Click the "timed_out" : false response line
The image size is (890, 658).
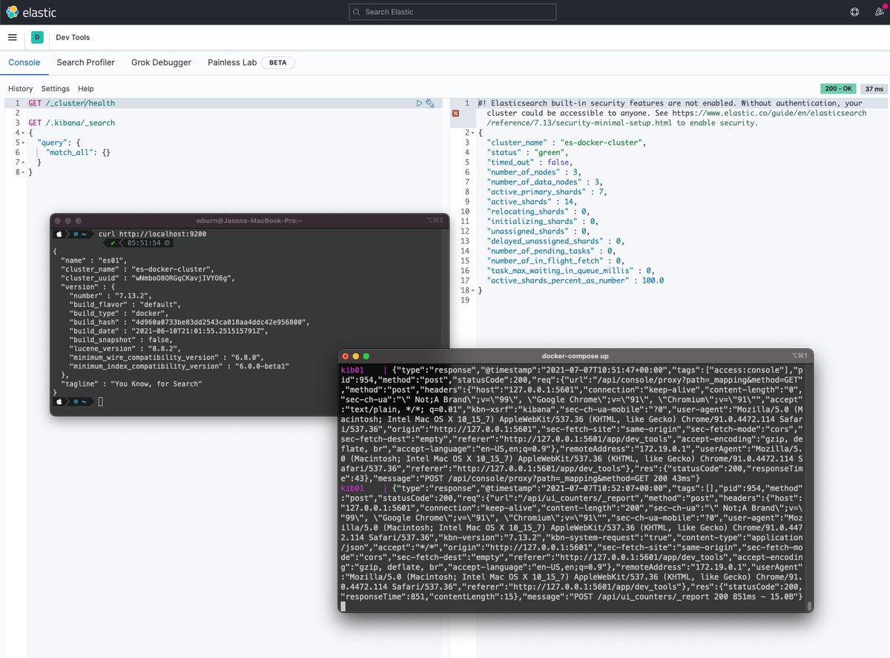click(x=528, y=162)
